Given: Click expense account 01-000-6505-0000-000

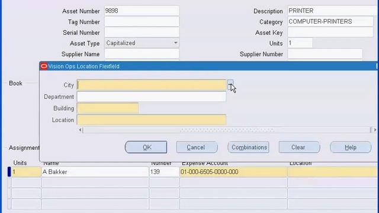Looking at the screenshot, I should pos(233,172).
